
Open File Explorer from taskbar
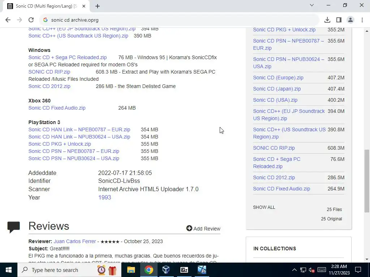(x=131, y=270)
